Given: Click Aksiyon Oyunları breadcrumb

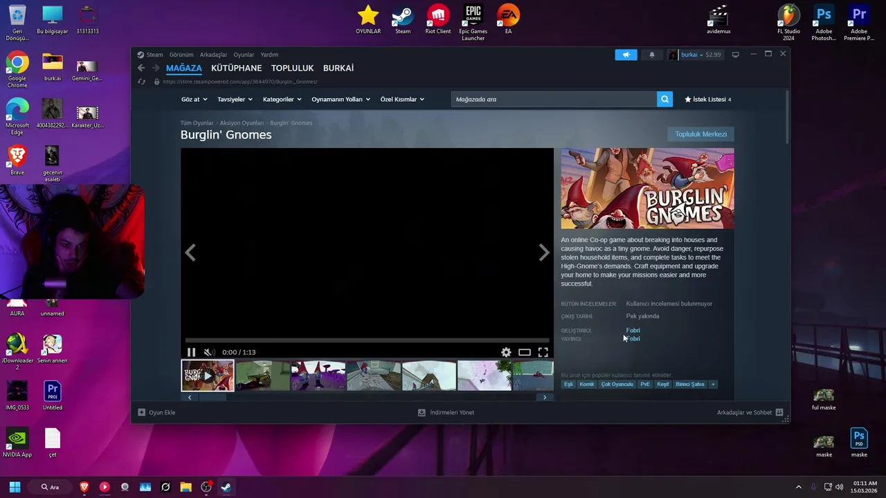Looking at the screenshot, I should [x=242, y=123].
